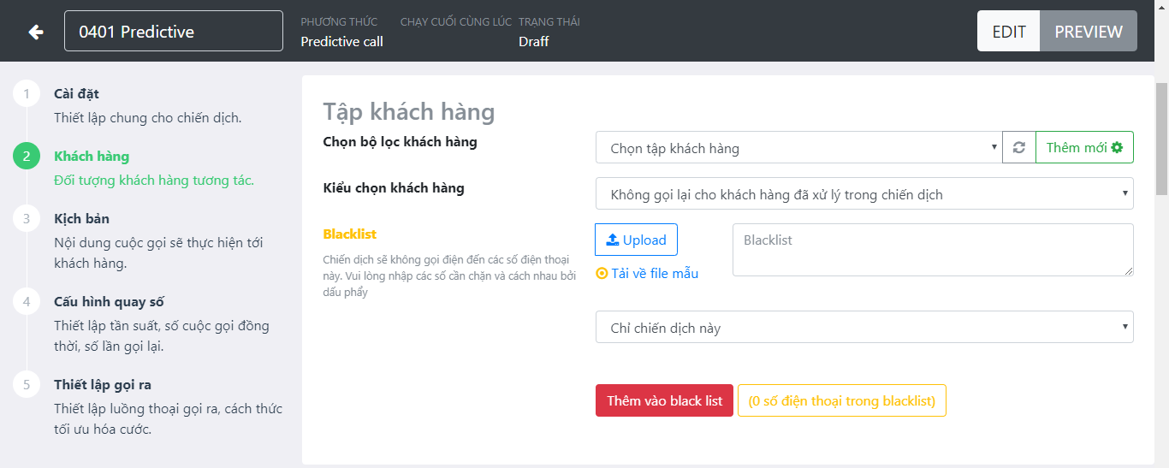Go to Thiết lập gọi ra step title
The height and width of the screenshot is (468, 1169).
point(103,385)
